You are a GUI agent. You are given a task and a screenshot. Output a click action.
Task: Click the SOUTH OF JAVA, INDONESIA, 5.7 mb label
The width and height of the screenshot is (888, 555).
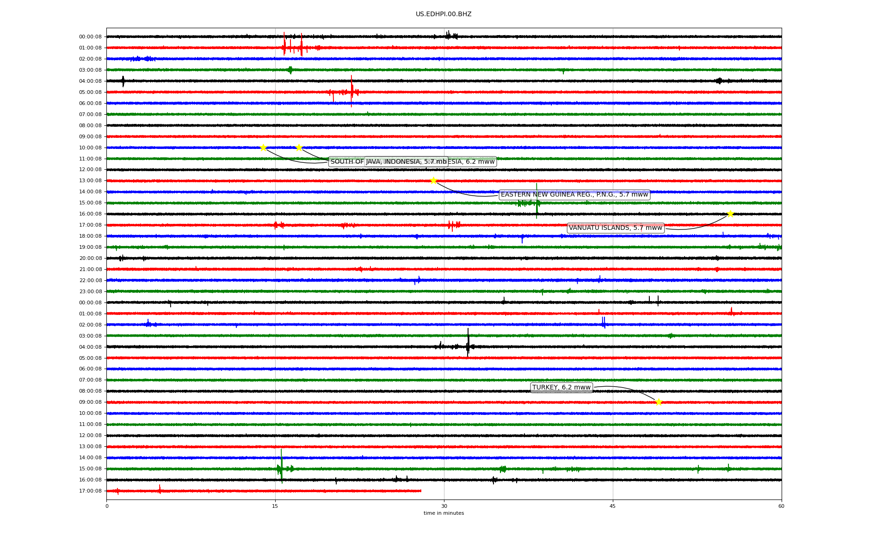coord(388,161)
